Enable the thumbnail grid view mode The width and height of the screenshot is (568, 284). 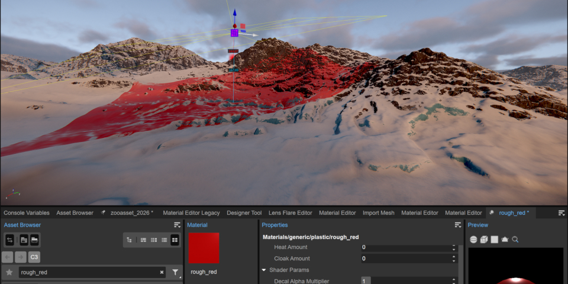click(x=175, y=240)
